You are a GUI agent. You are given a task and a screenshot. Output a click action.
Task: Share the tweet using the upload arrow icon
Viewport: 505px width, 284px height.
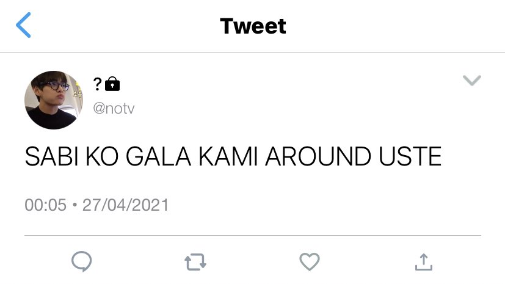click(424, 262)
